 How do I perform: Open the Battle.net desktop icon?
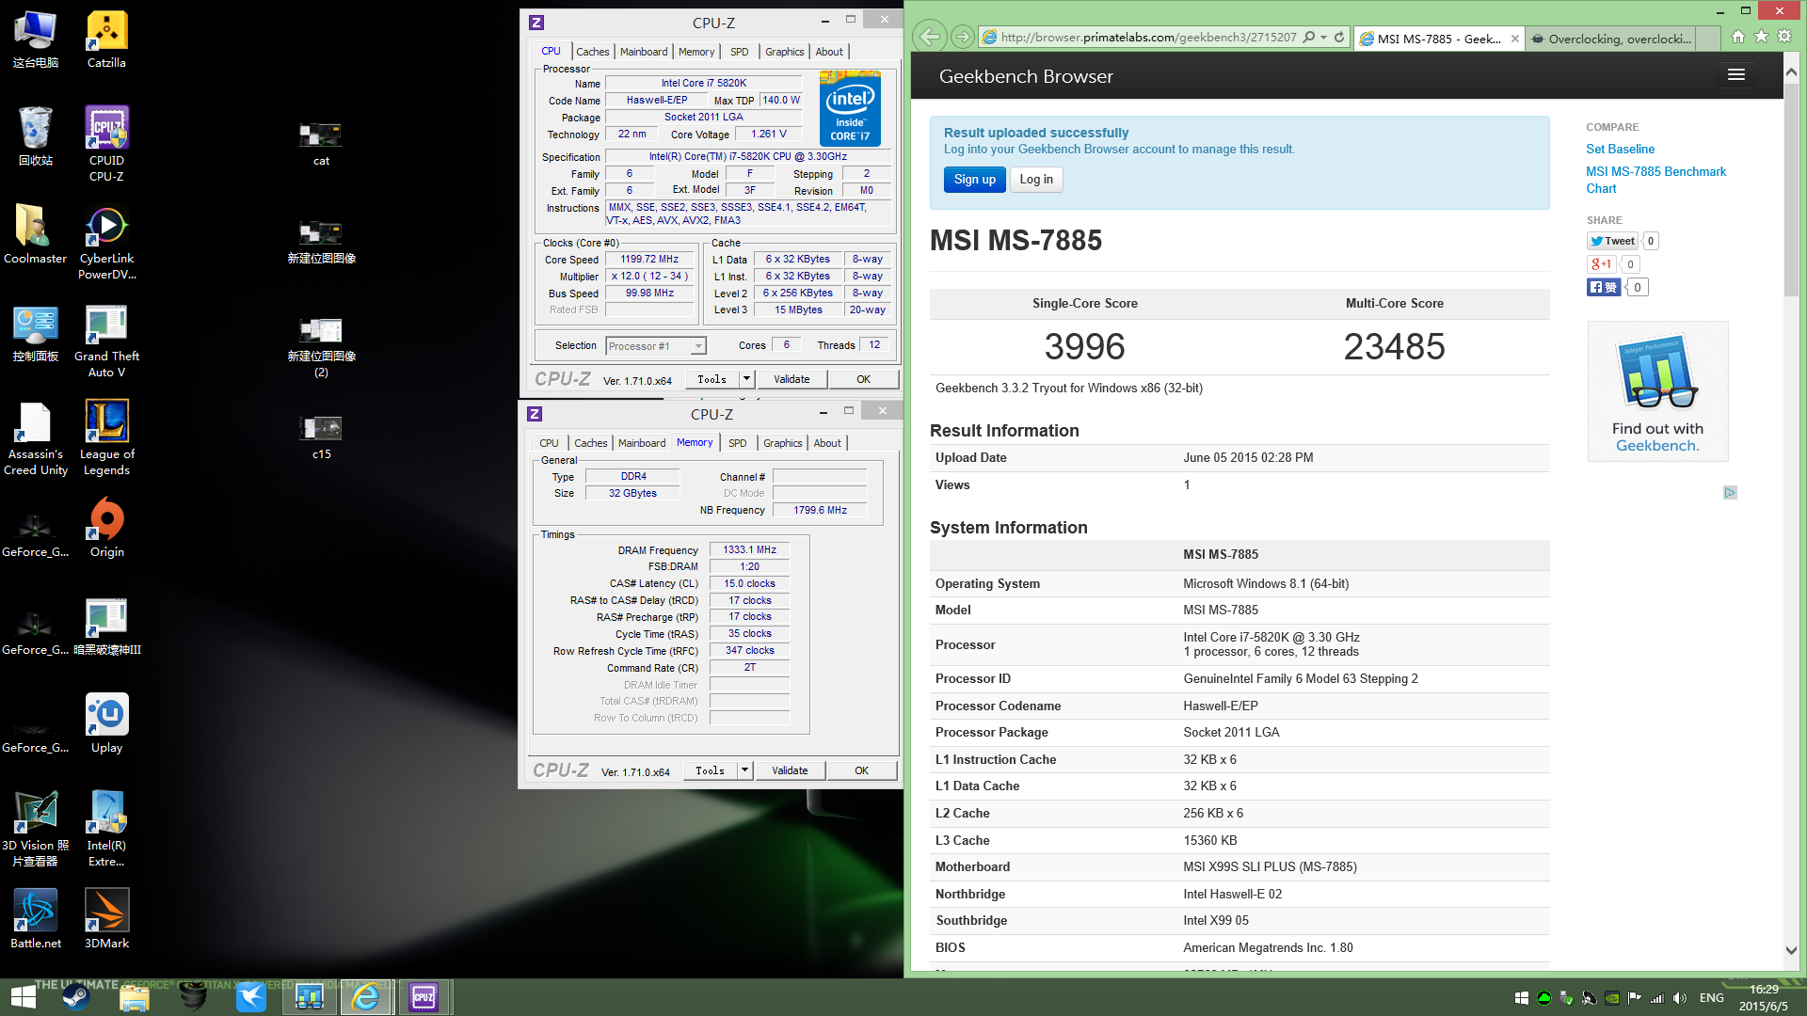(x=36, y=919)
